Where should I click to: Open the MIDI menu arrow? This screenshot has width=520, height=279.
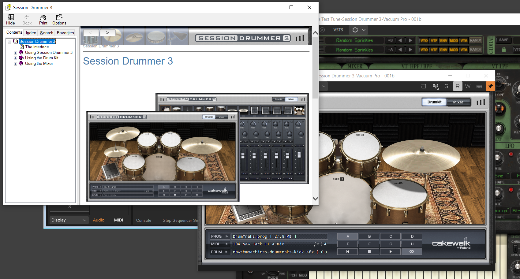[227, 244]
